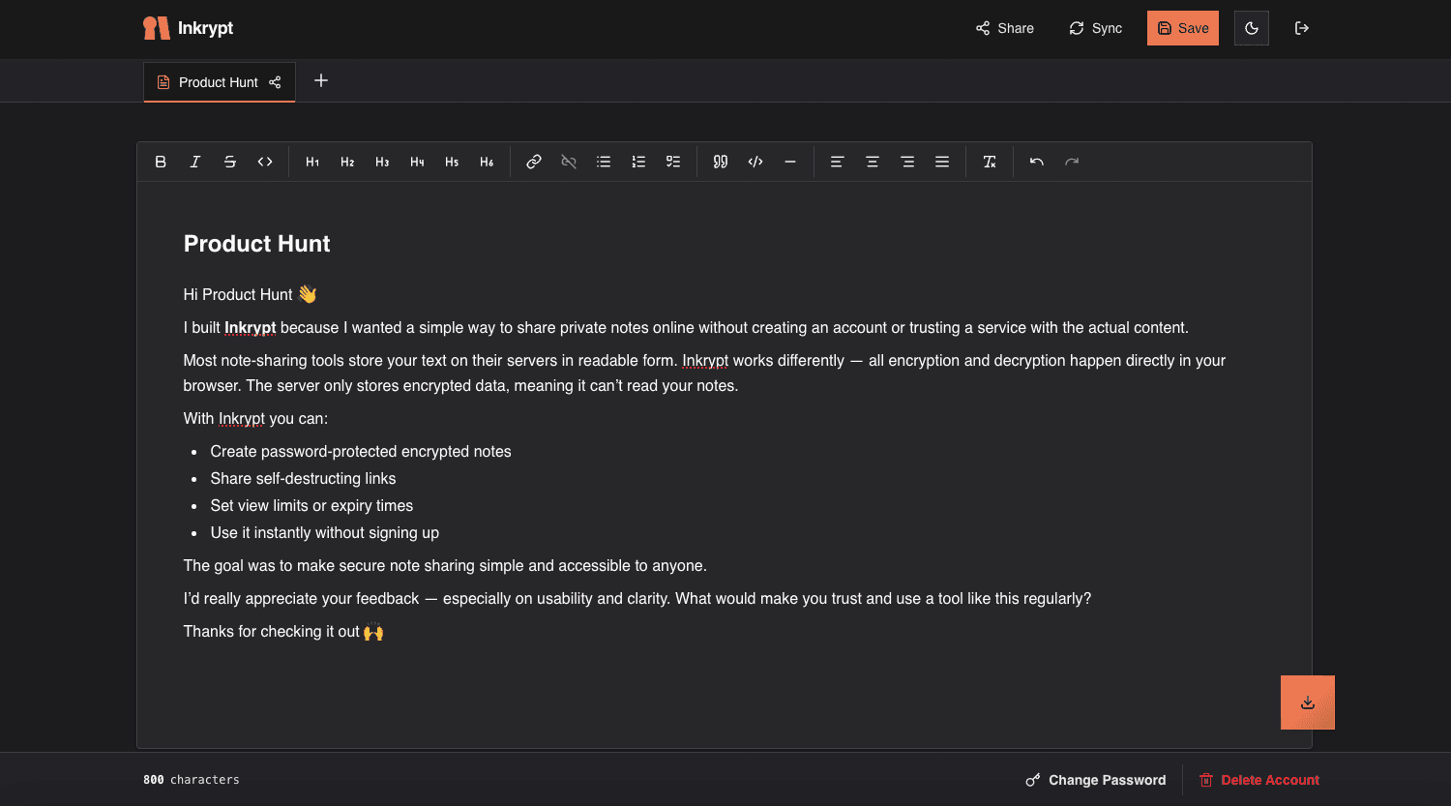The width and height of the screenshot is (1451, 806).
Task: Clear text formatting with the Tx icon
Action: (990, 162)
